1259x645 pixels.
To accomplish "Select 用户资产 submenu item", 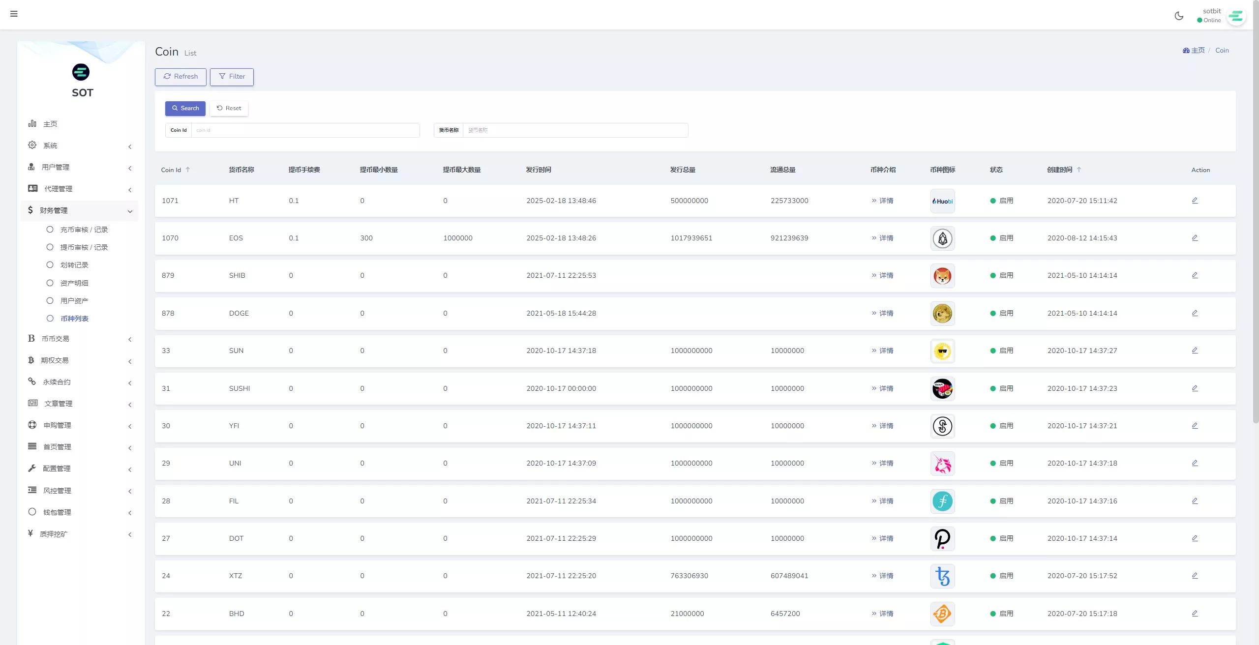I will pyautogui.click(x=74, y=301).
